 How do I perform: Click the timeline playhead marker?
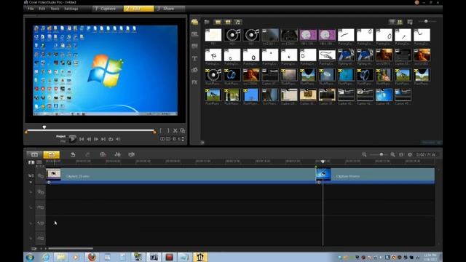[323, 162]
